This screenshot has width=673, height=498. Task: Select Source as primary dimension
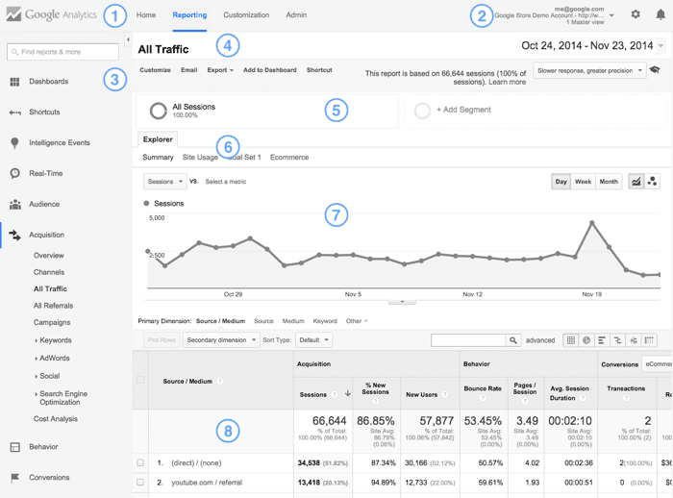pos(263,321)
